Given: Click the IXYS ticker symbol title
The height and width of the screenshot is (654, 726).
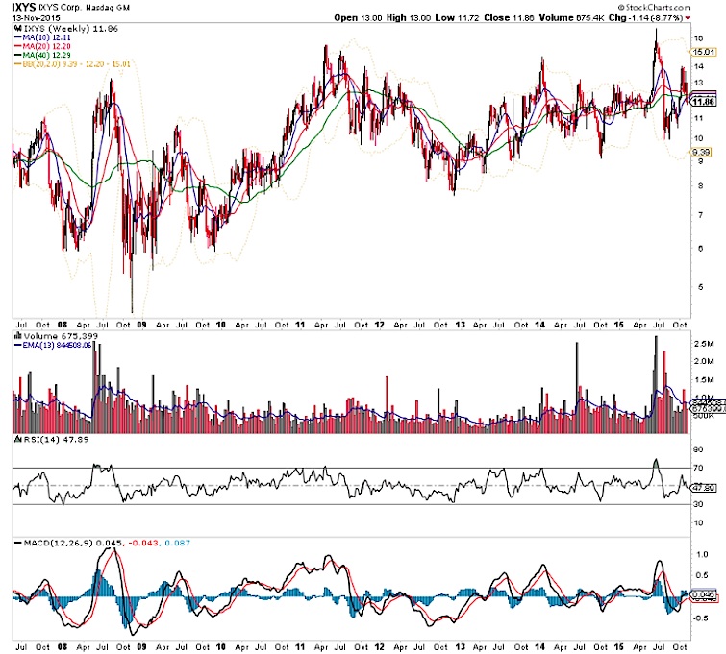Looking at the screenshot, I should (23, 7).
